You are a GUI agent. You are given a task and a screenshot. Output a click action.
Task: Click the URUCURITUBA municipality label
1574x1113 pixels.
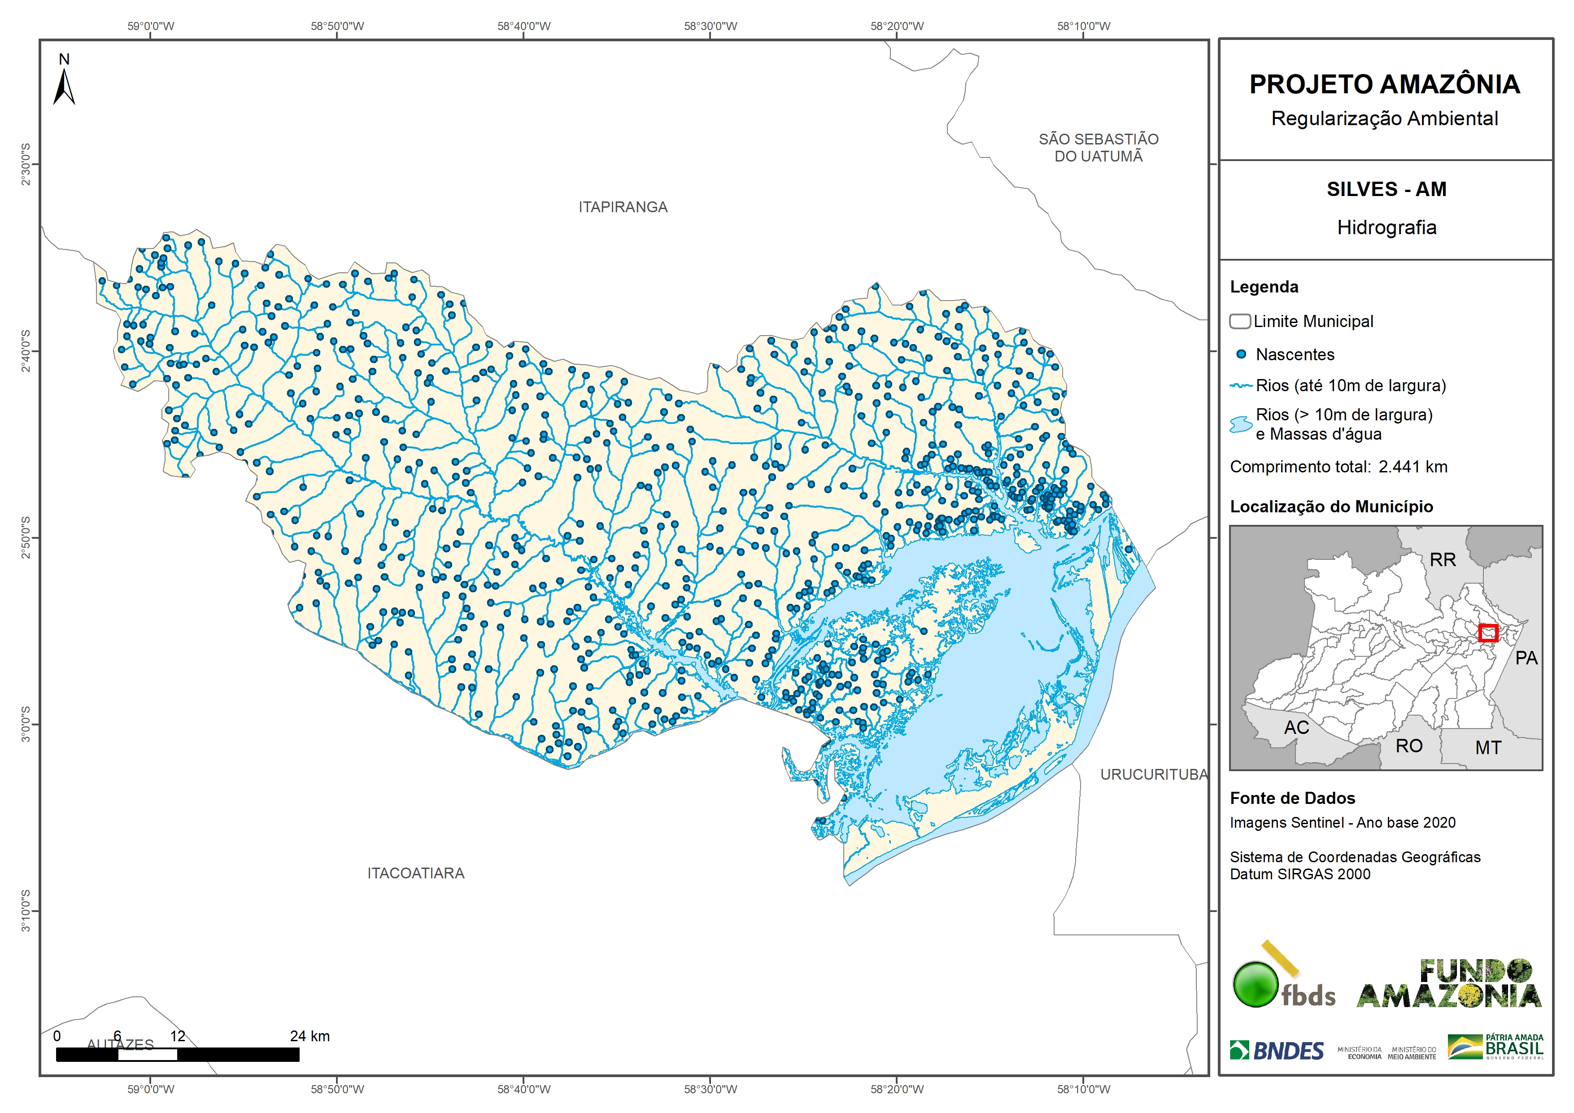(1154, 774)
